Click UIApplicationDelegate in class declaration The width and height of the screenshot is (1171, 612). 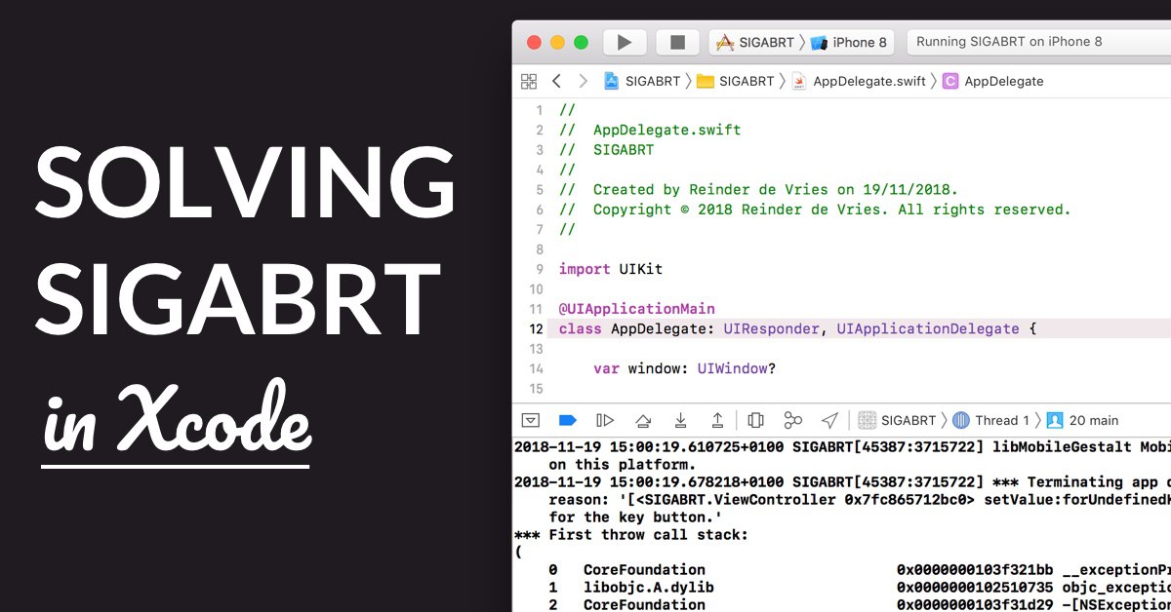click(x=928, y=328)
